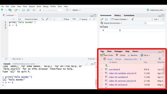The width and height of the screenshot is (167, 94).
Task: Switch to the Connections tab
Action: pyautogui.click(x=129, y=15)
